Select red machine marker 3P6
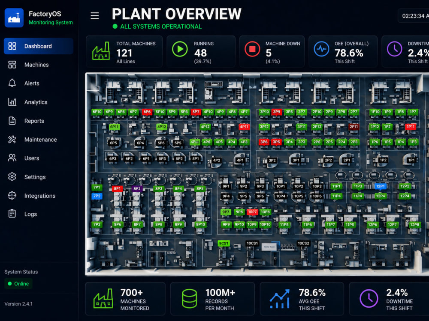 point(264,142)
